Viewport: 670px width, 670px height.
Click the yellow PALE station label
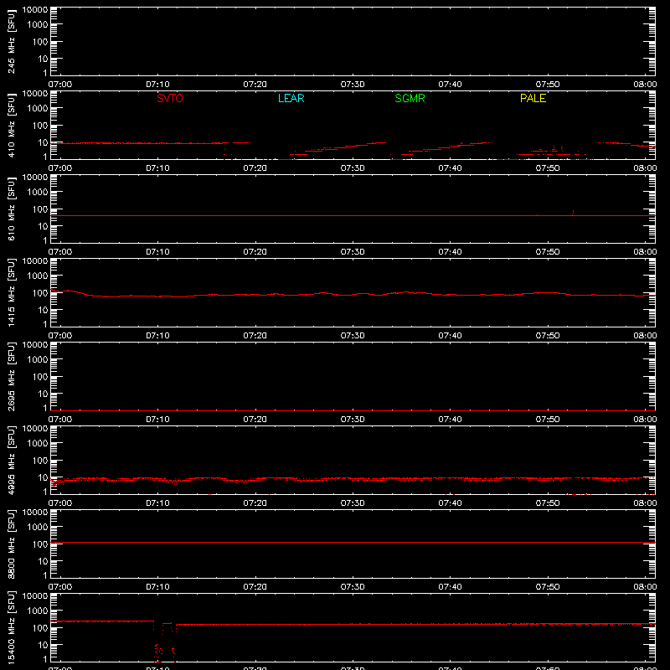pyautogui.click(x=533, y=98)
